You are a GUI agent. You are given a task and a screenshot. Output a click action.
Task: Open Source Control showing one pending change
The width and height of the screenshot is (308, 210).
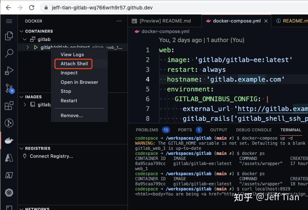pos(8,87)
